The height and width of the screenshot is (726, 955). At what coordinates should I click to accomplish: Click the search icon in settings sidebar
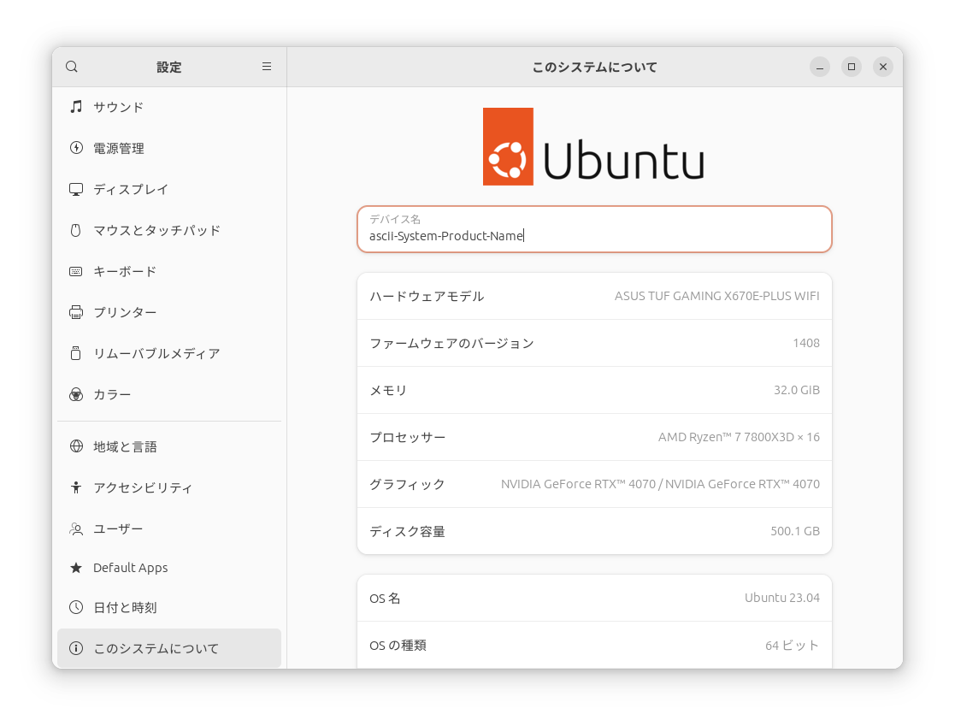coord(72,67)
